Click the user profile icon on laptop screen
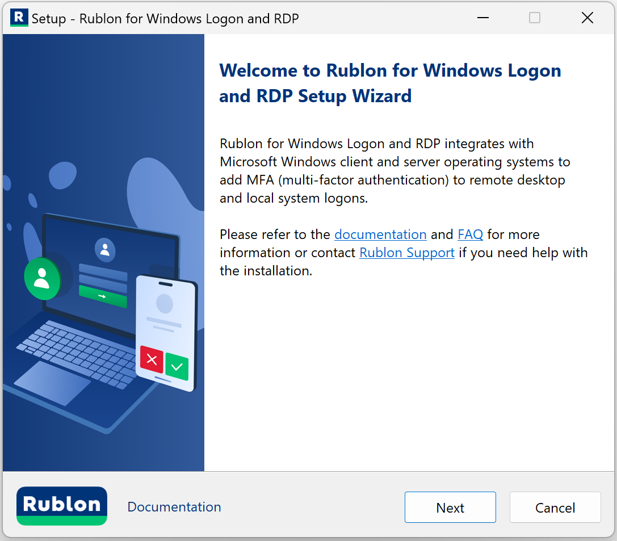617x541 pixels. pyautogui.click(x=105, y=250)
